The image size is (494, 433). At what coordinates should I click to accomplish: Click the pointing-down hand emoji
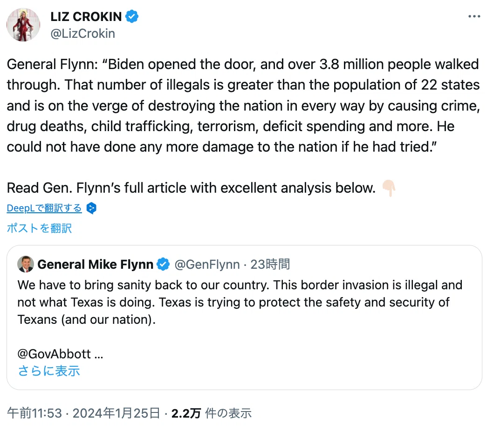pos(389,188)
